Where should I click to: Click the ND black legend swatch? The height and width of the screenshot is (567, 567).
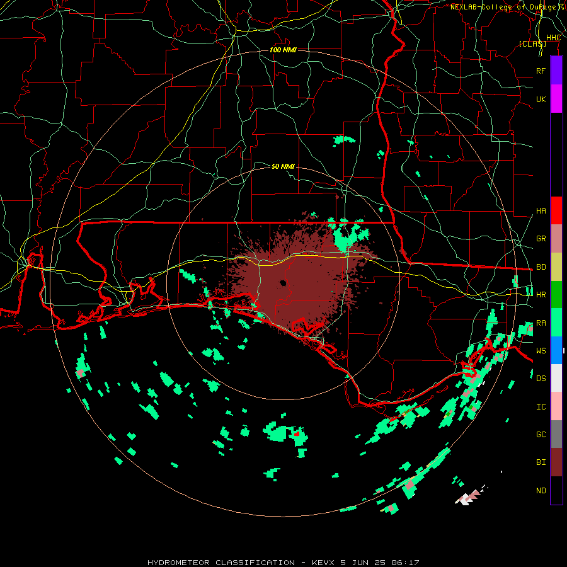click(556, 490)
